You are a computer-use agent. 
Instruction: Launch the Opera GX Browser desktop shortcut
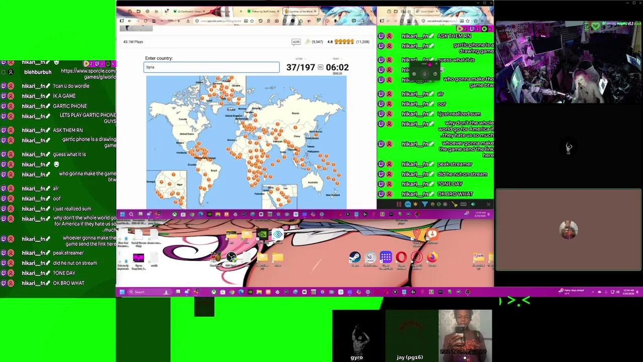pos(417,260)
